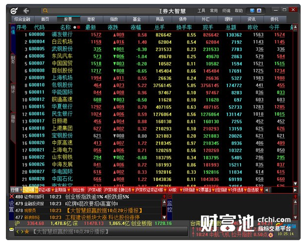Sort by the 总额 column header
The height and width of the screenshot is (246, 307).
(x=231, y=28)
